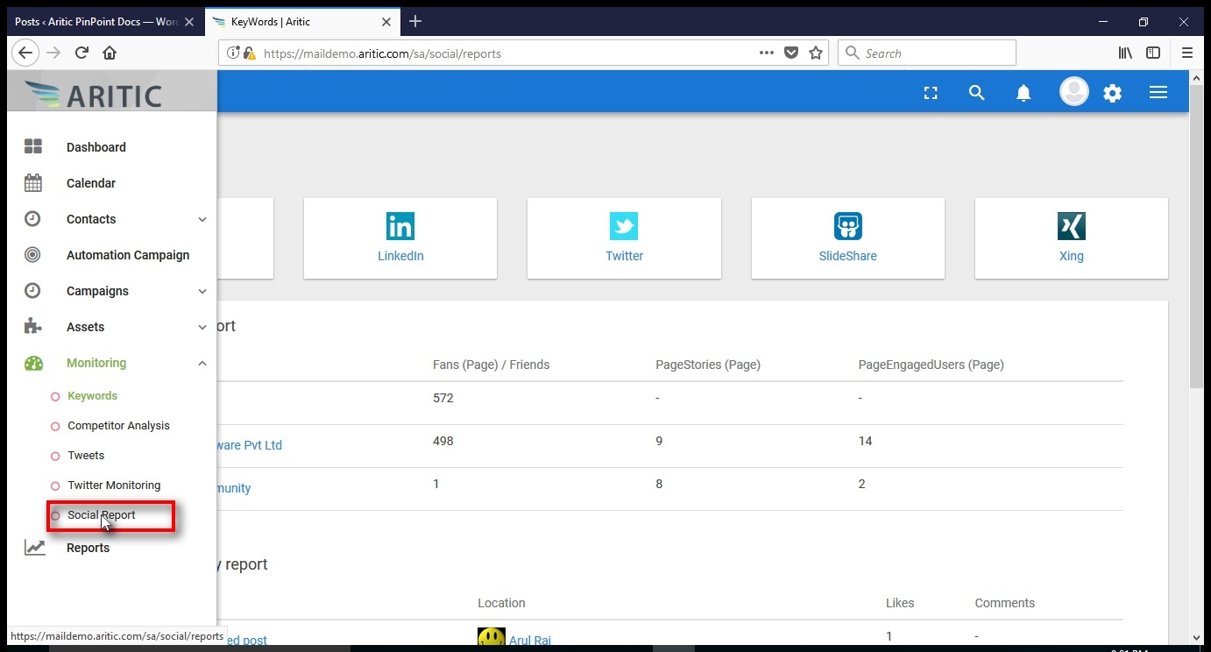The width and height of the screenshot is (1211, 652).
Task: Click the Contacts clock icon
Action: (32, 218)
